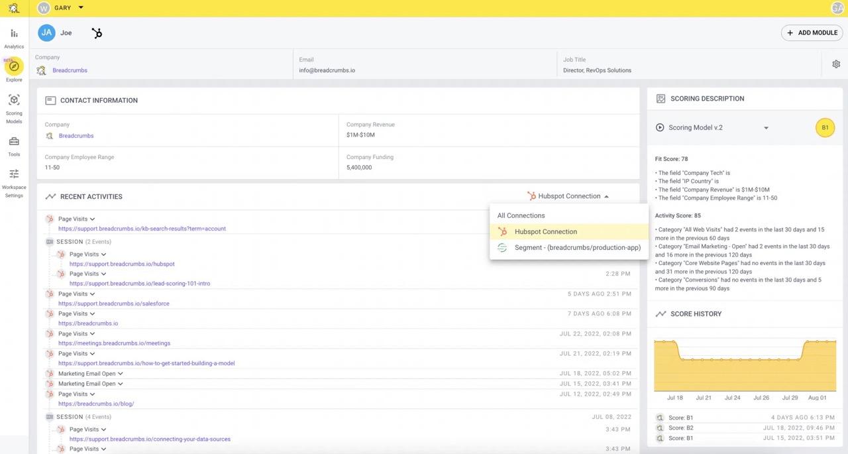
Task: Click the W workspace avatar
Action: point(44,8)
